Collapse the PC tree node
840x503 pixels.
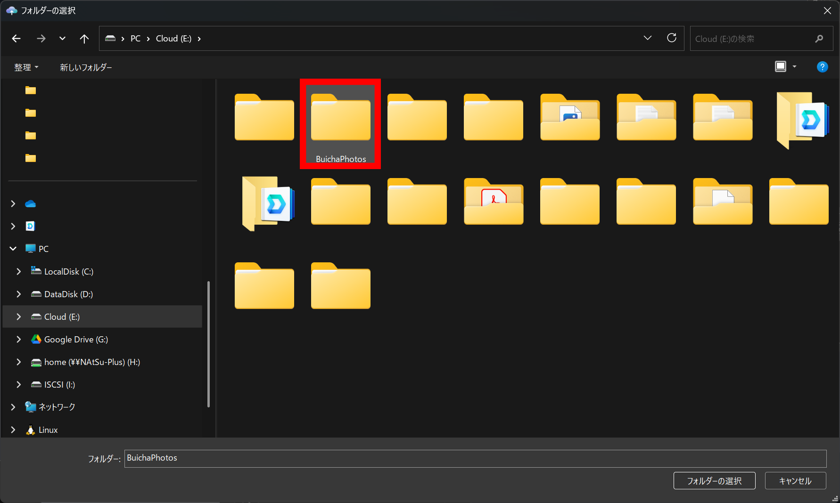tap(13, 249)
